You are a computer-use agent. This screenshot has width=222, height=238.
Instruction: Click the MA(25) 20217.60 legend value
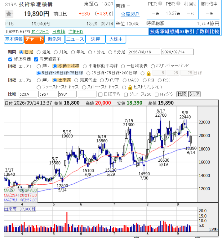(28, 195)
